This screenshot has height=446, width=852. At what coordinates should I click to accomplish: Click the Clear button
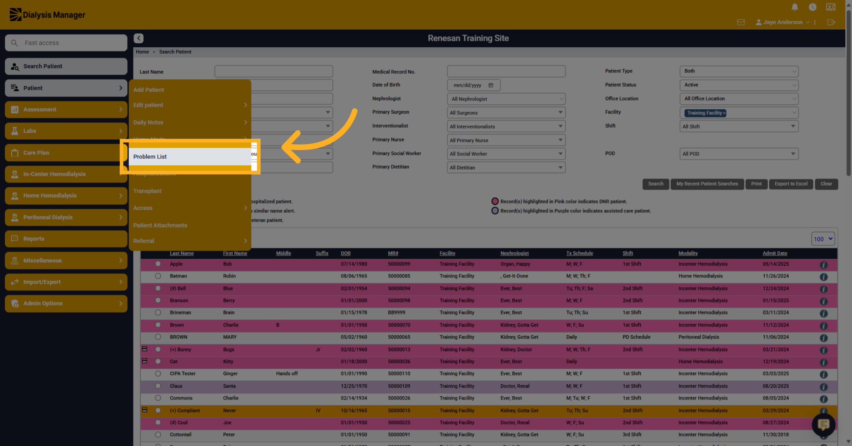tap(826, 184)
